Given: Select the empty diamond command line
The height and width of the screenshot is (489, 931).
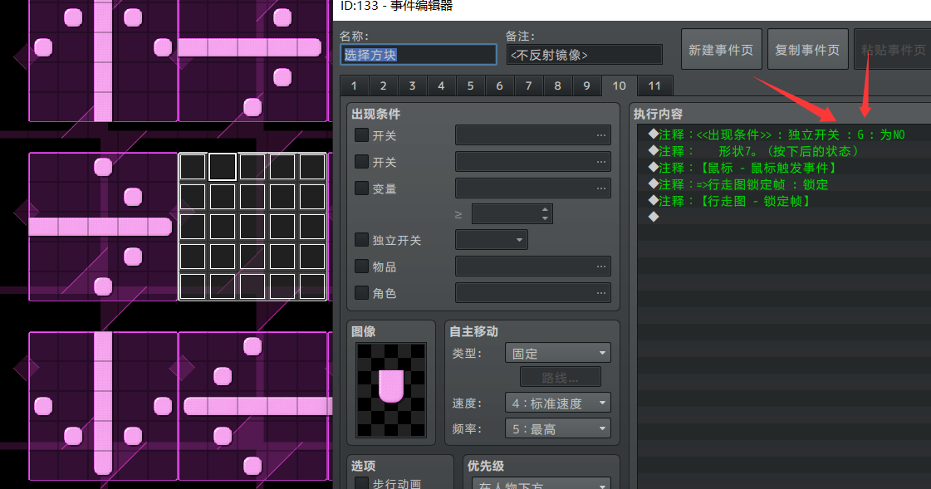Looking at the screenshot, I should pos(654,217).
